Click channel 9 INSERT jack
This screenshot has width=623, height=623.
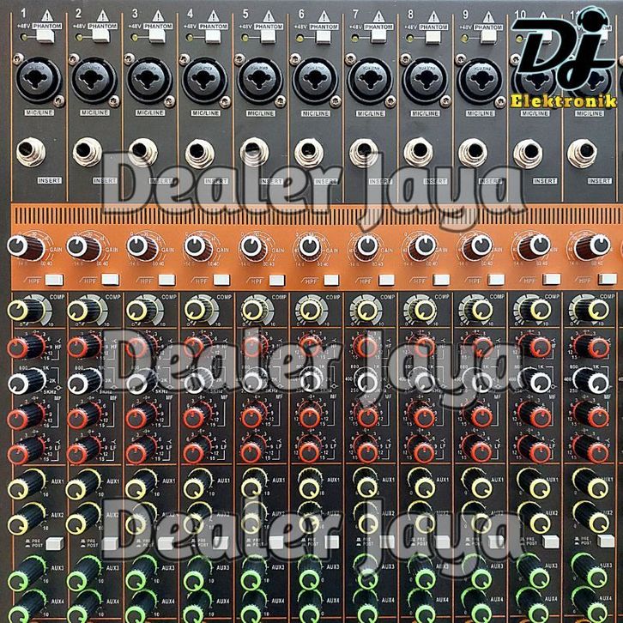tap(473, 153)
